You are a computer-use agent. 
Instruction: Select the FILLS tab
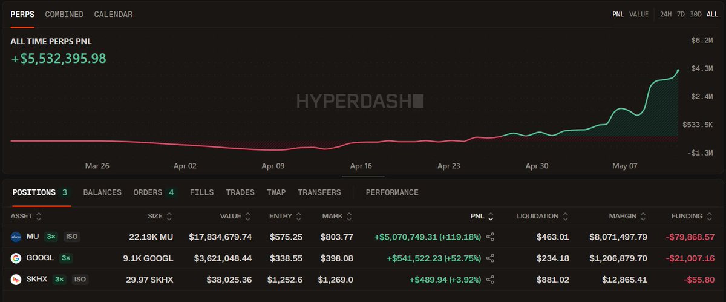[201, 192]
